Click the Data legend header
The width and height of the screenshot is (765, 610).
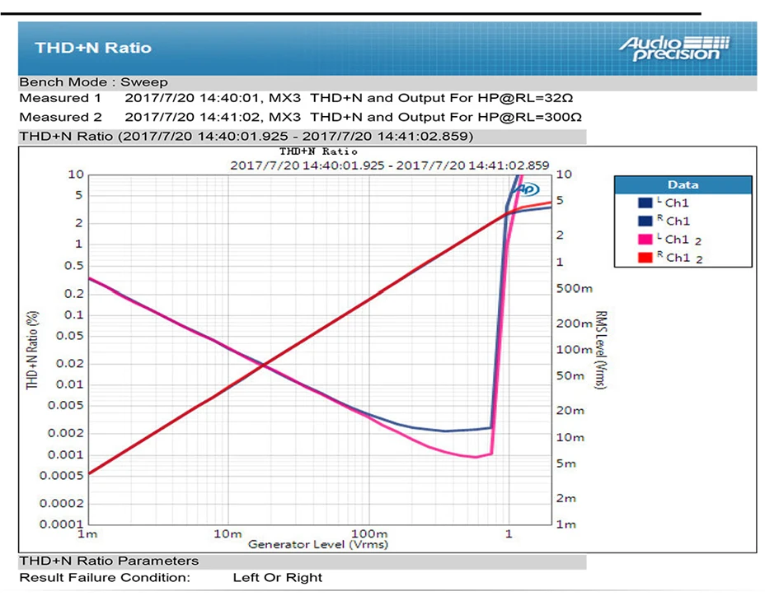point(683,185)
